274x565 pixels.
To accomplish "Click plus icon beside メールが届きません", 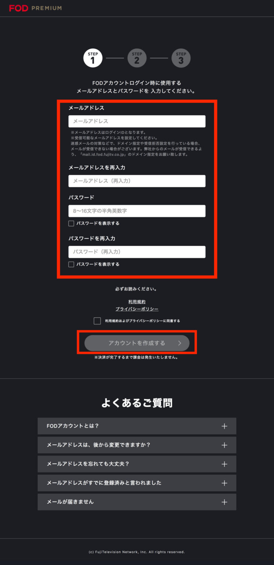I will [224, 502].
